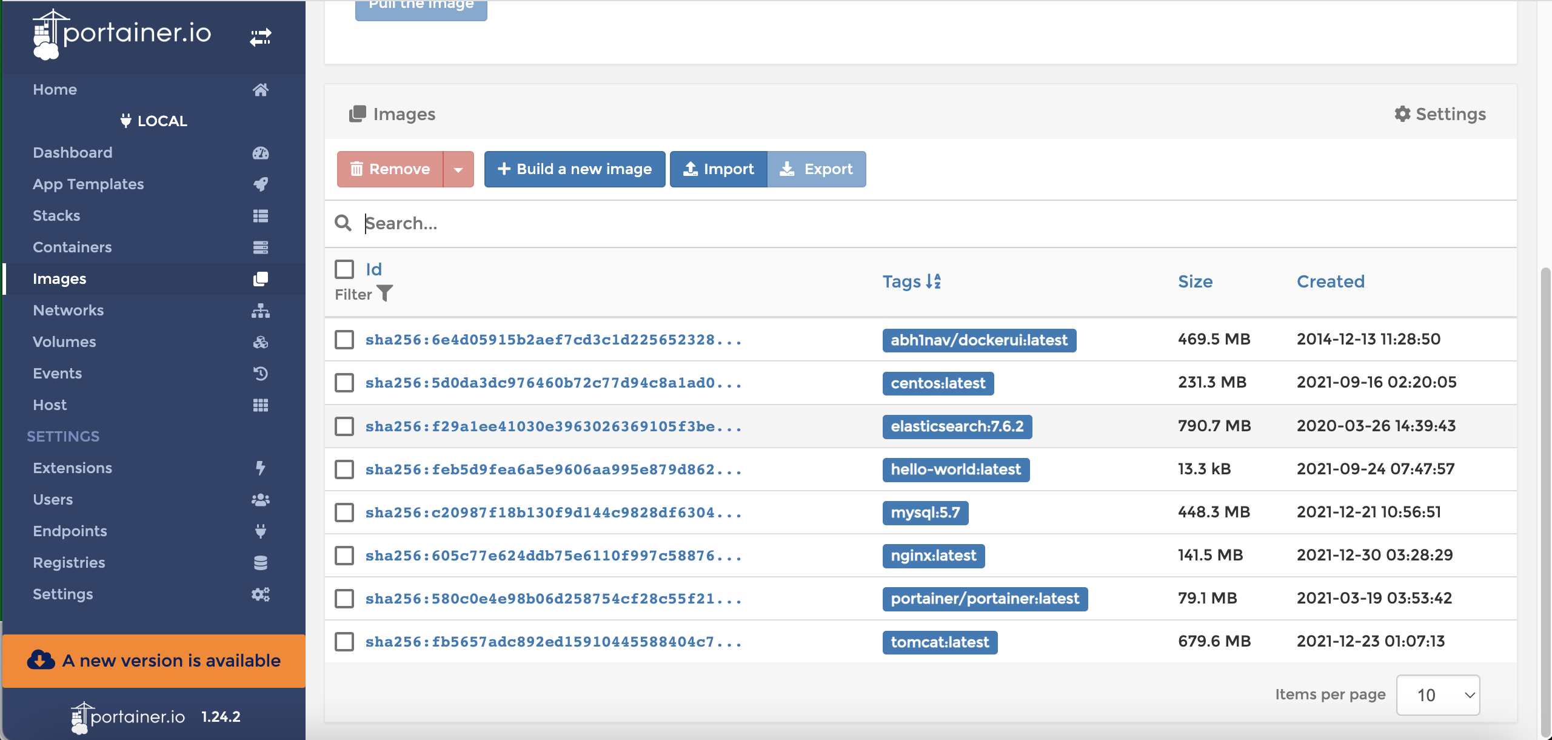The width and height of the screenshot is (1552, 740).
Task: Click the Build a new image button
Action: click(574, 167)
